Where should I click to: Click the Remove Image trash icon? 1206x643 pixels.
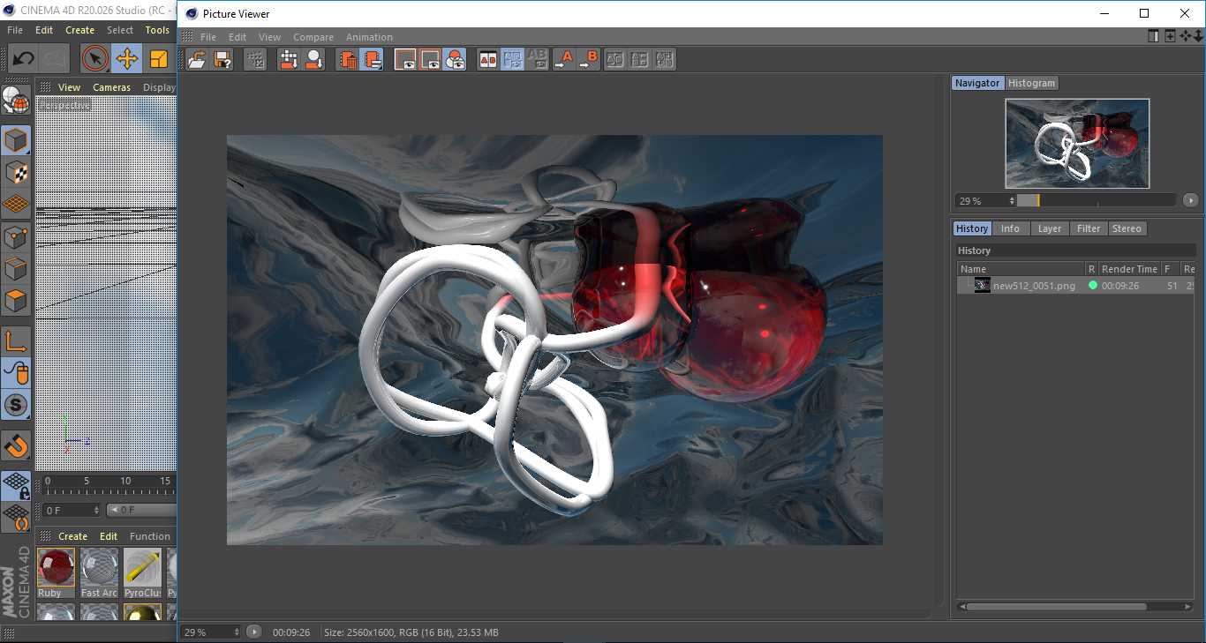coord(348,59)
